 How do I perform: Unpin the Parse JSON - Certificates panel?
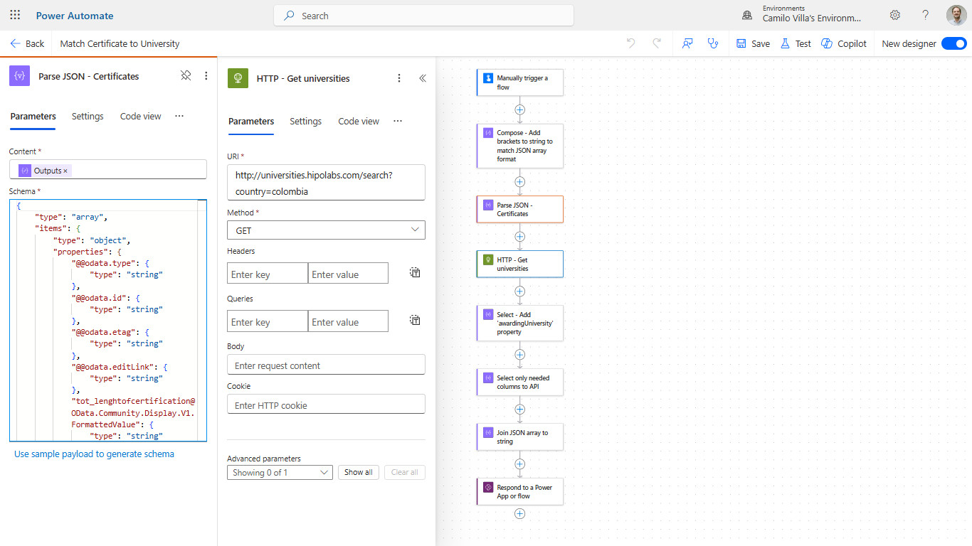[x=186, y=75]
